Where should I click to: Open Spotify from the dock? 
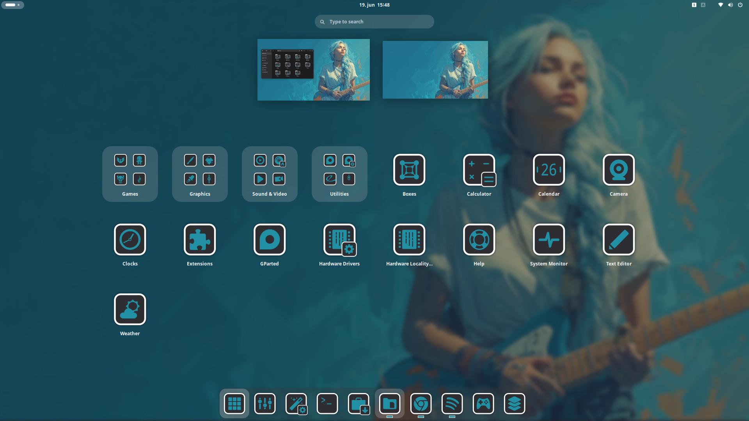[x=452, y=403]
